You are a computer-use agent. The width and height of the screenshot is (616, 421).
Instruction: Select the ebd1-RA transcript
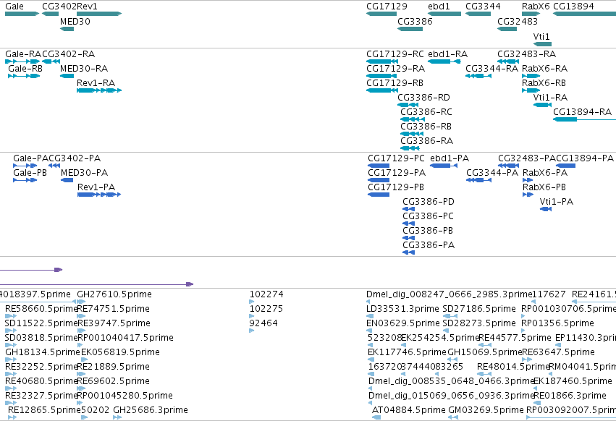click(x=444, y=61)
